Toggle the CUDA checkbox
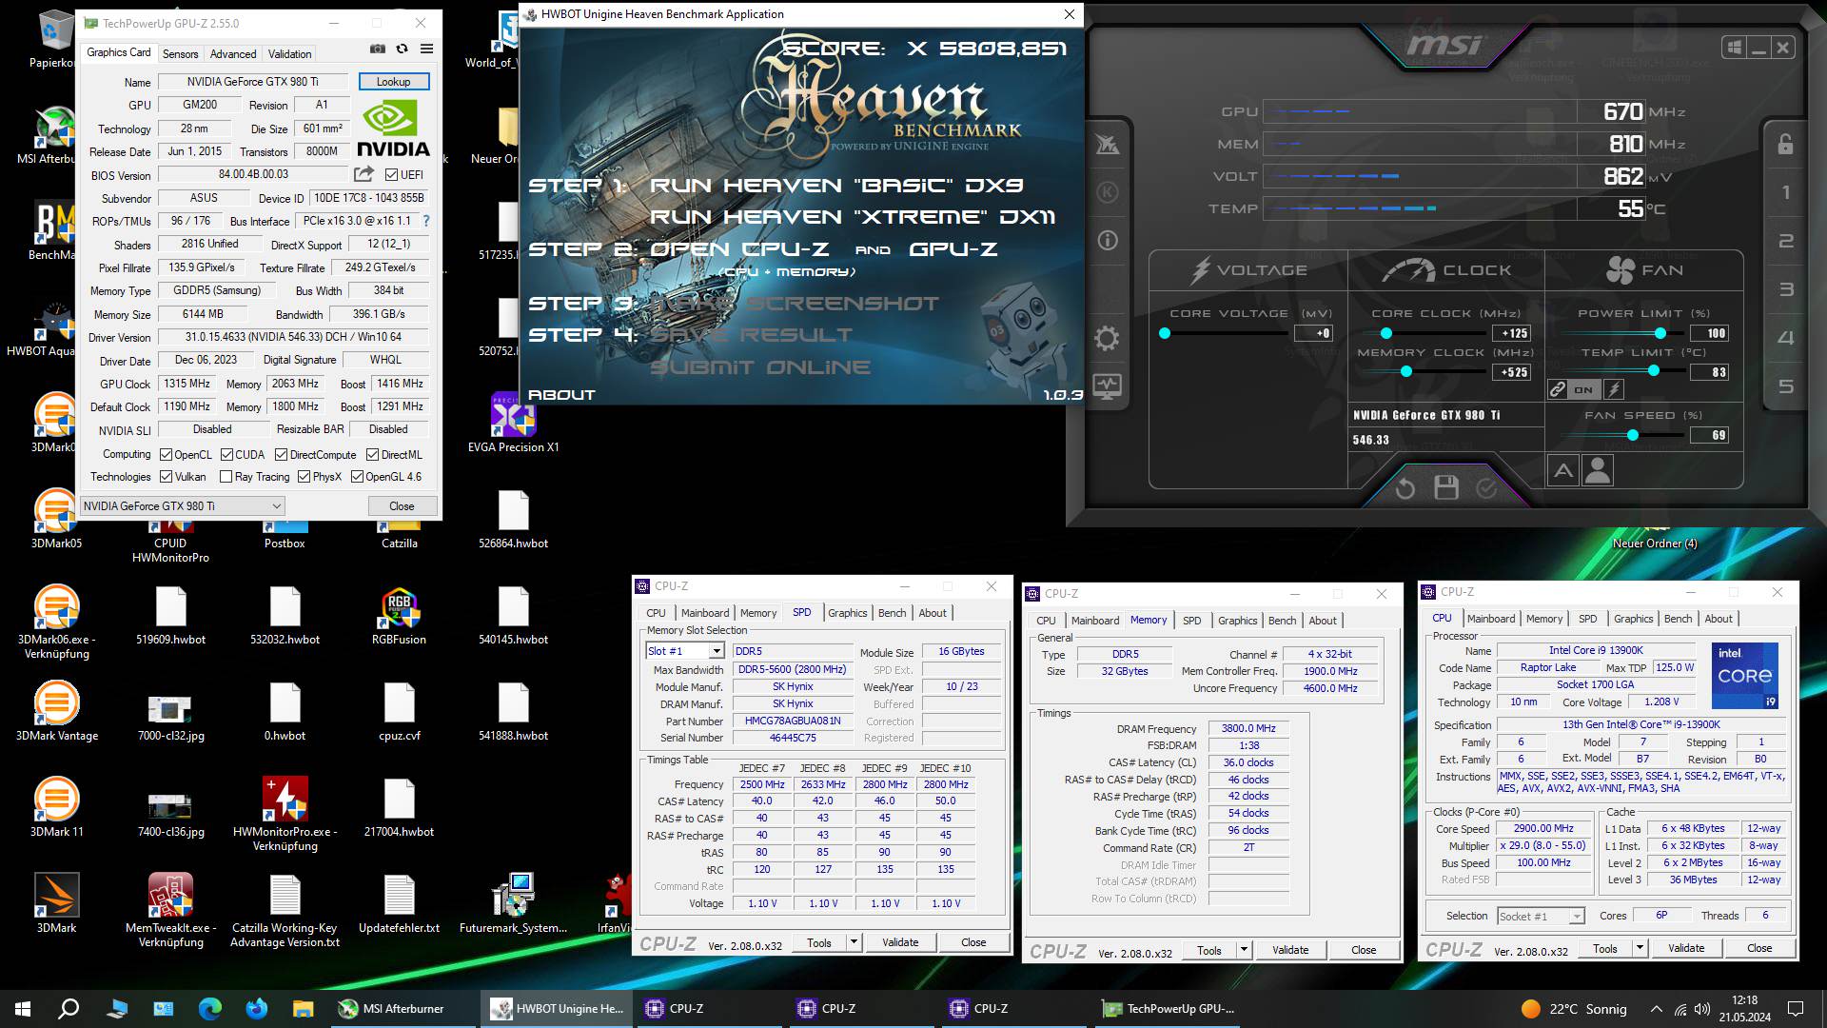 tap(226, 455)
